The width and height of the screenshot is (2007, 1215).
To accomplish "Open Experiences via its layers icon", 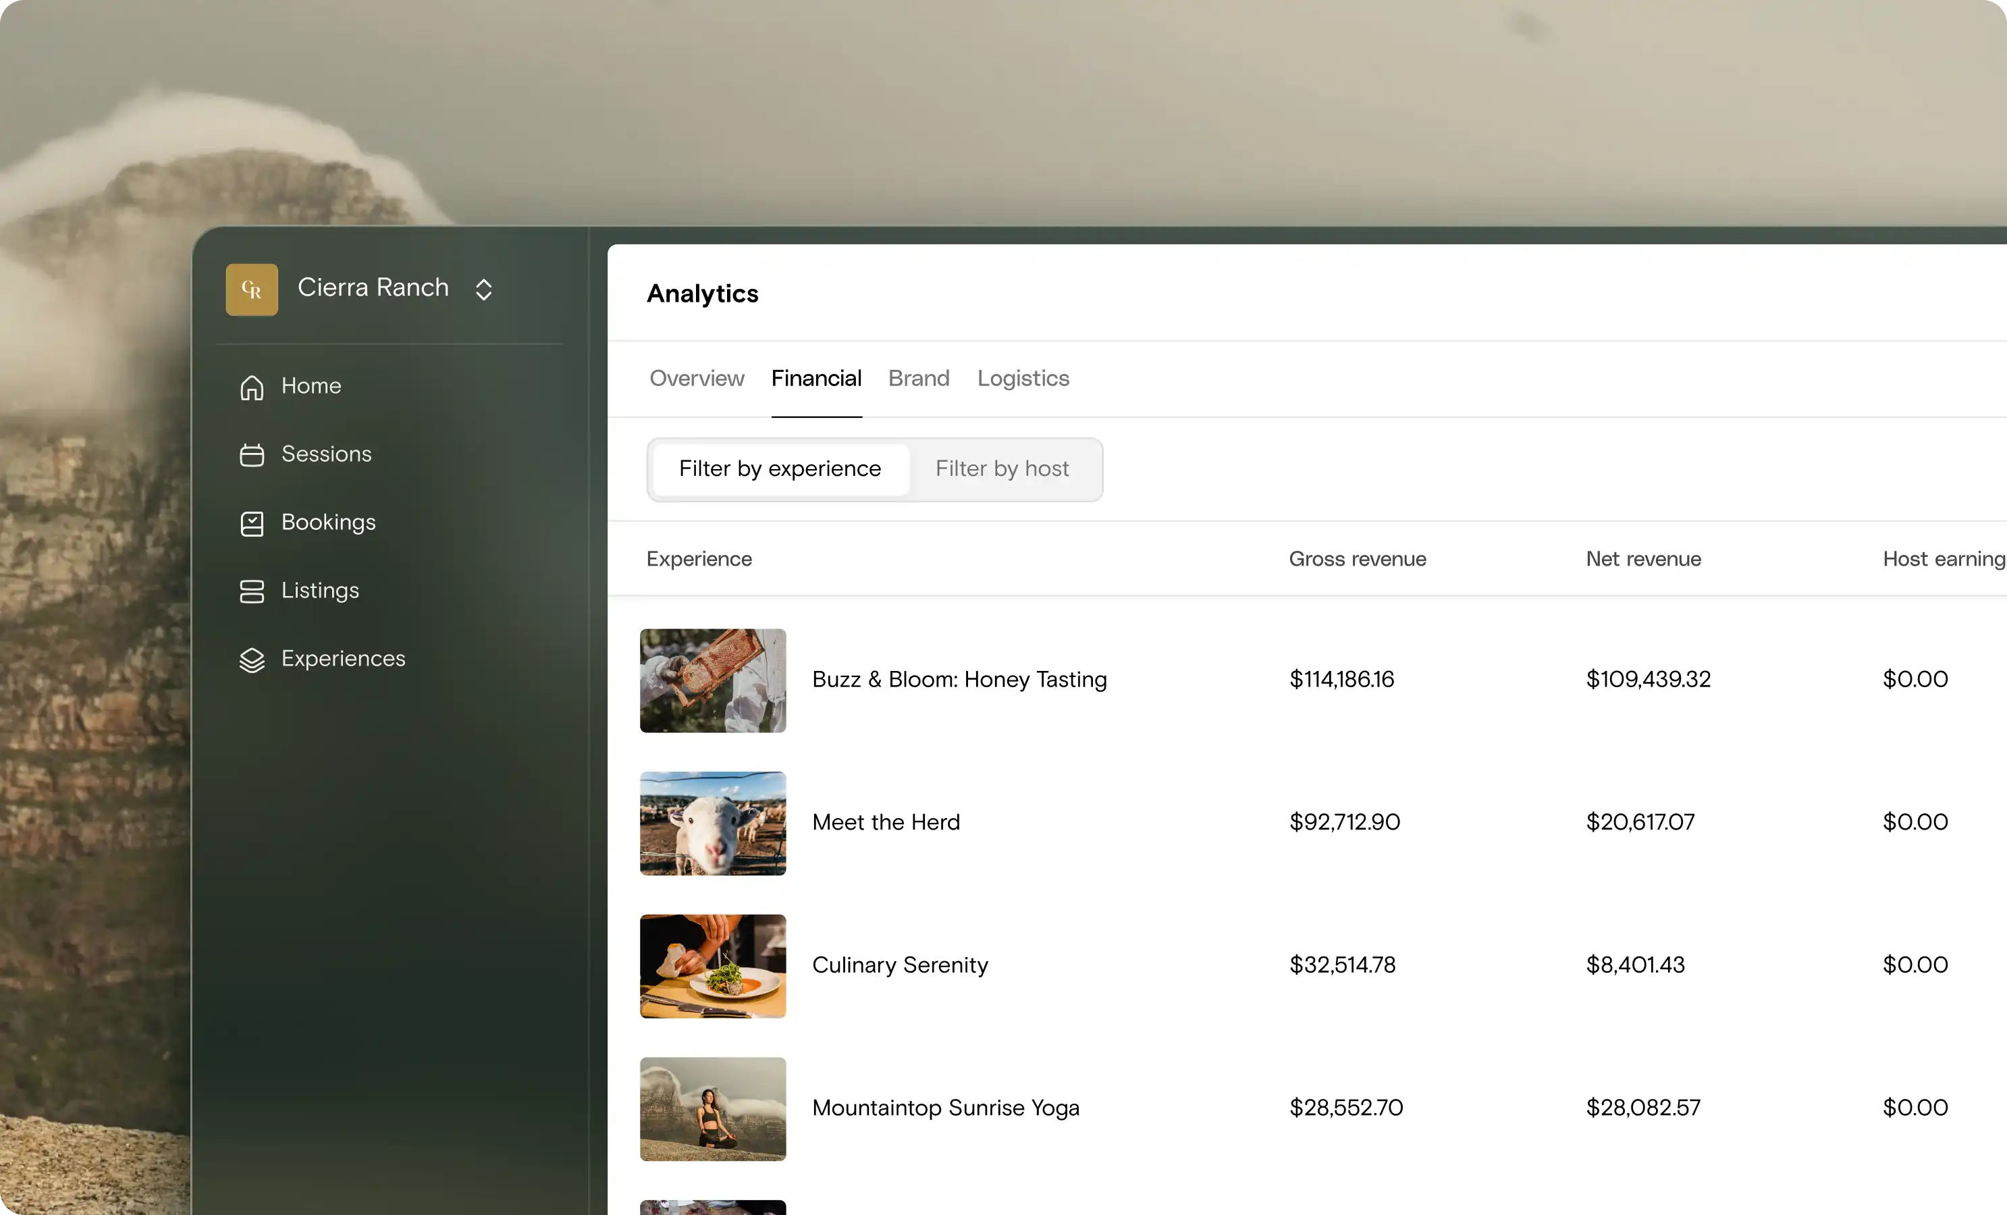I will point(252,659).
